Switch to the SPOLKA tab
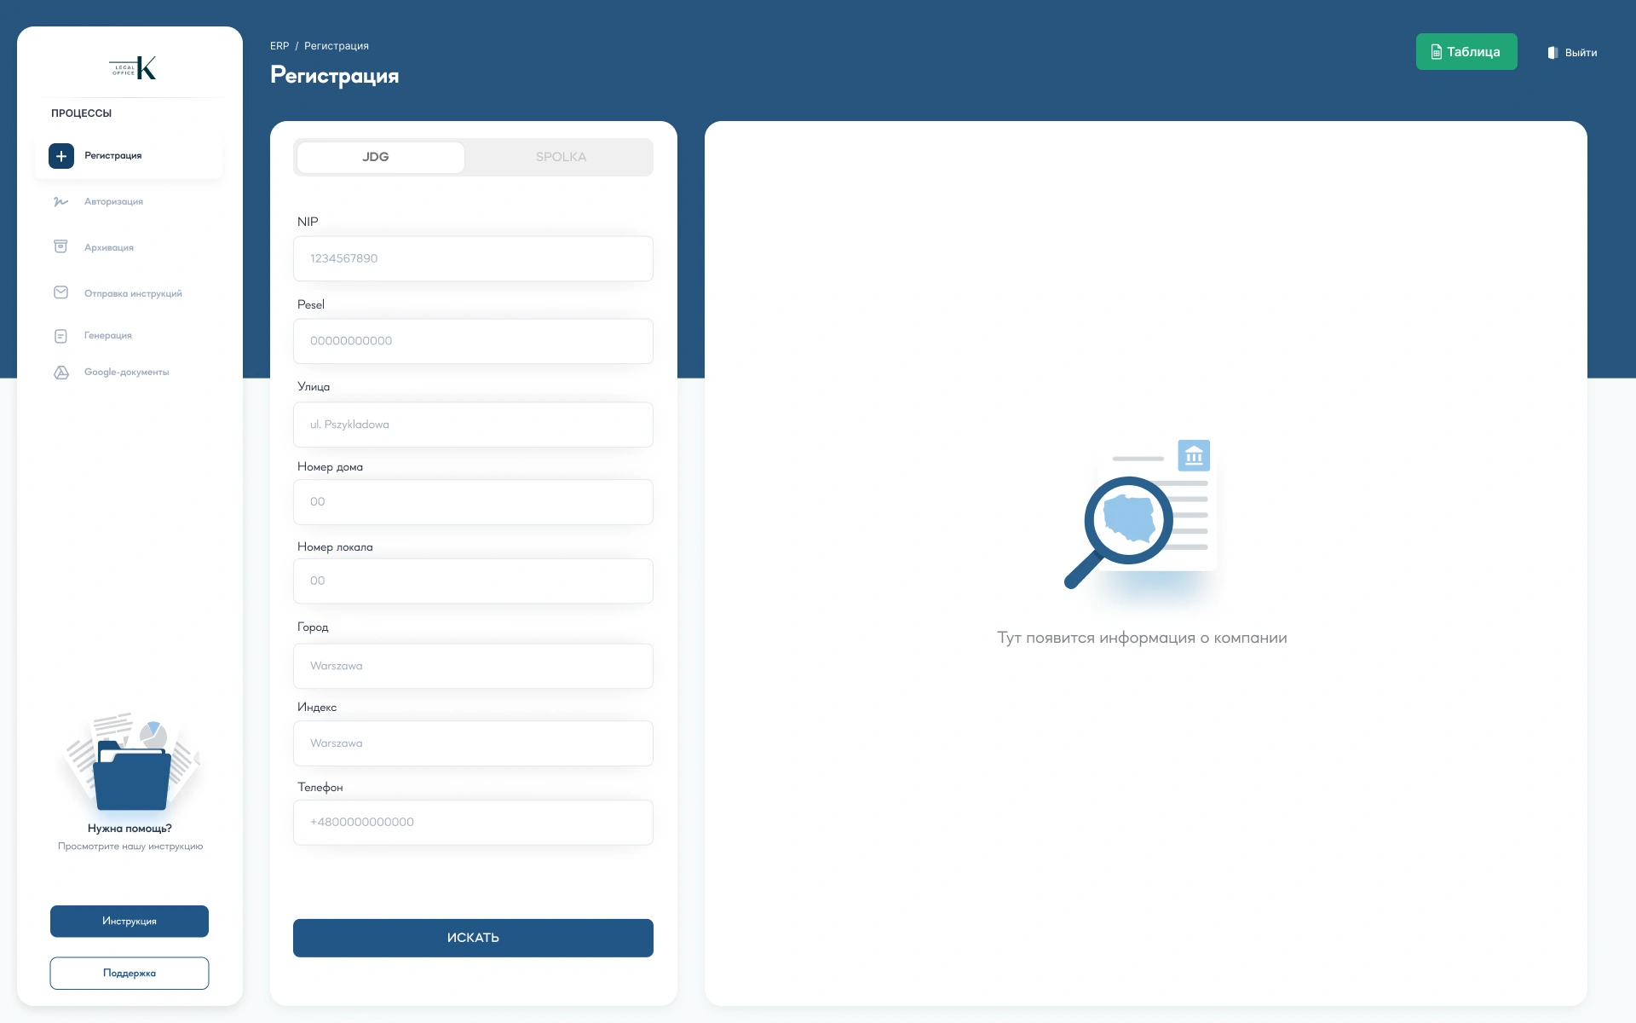The height and width of the screenshot is (1023, 1636). pos(561,157)
